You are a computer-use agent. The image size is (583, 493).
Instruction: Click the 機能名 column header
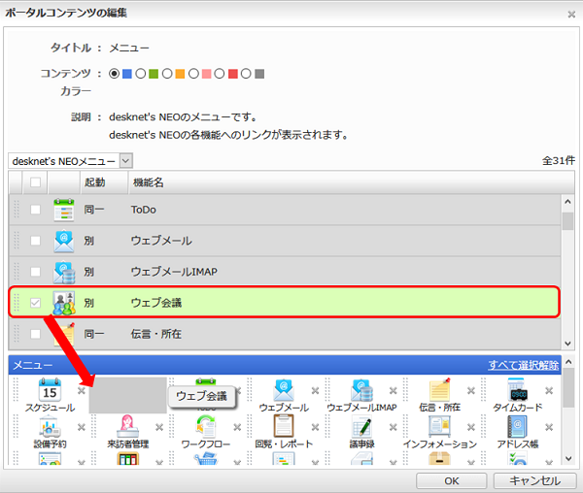pyautogui.click(x=148, y=182)
